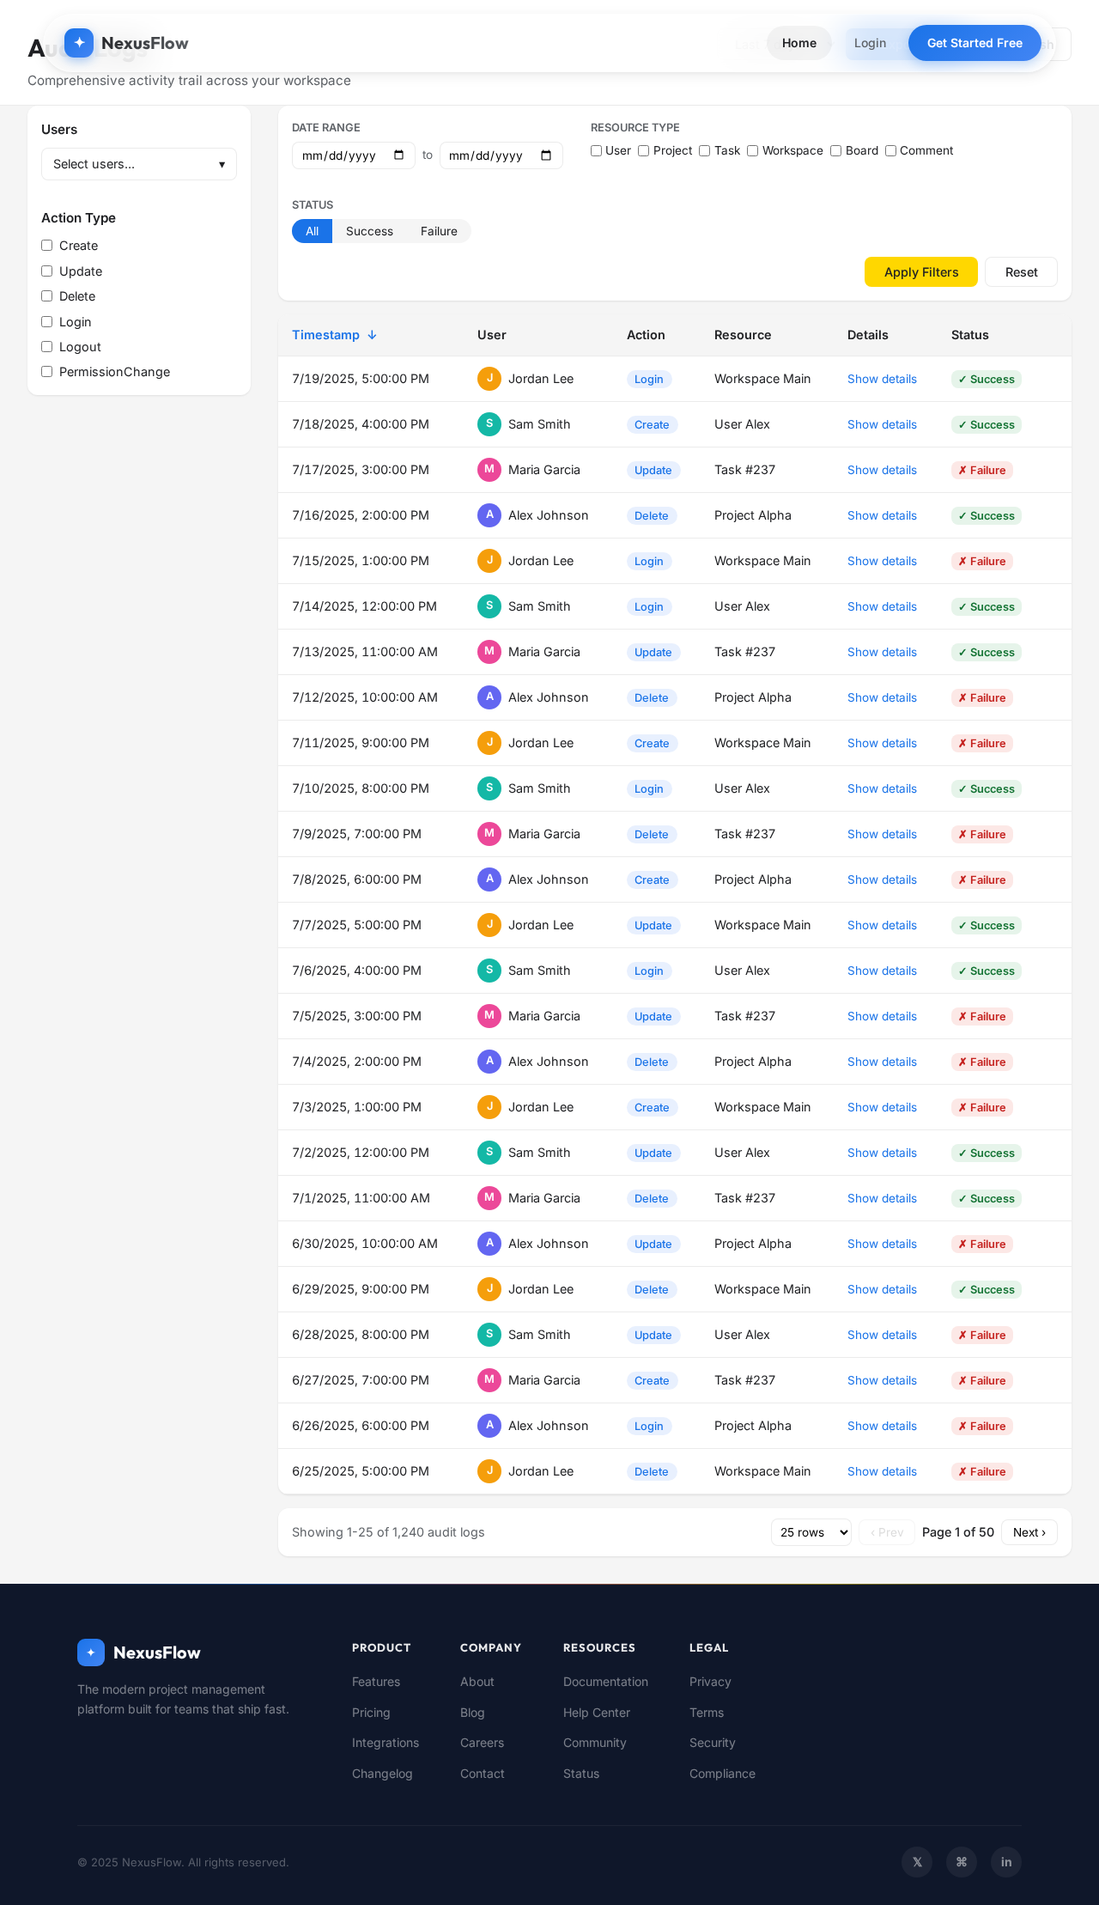Image resolution: width=1099 pixels, height=1905 pixels.
Task: Tick the User resource type checkbox
Action: coord(597,151)
